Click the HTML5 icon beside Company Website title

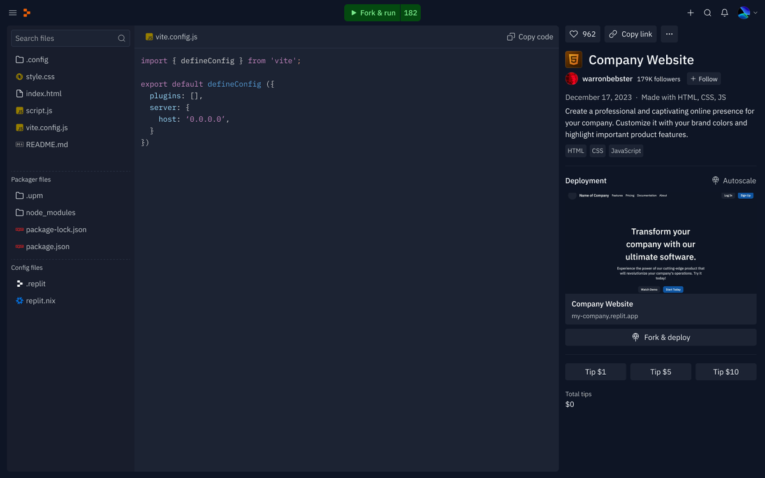[x=572, y=59]
